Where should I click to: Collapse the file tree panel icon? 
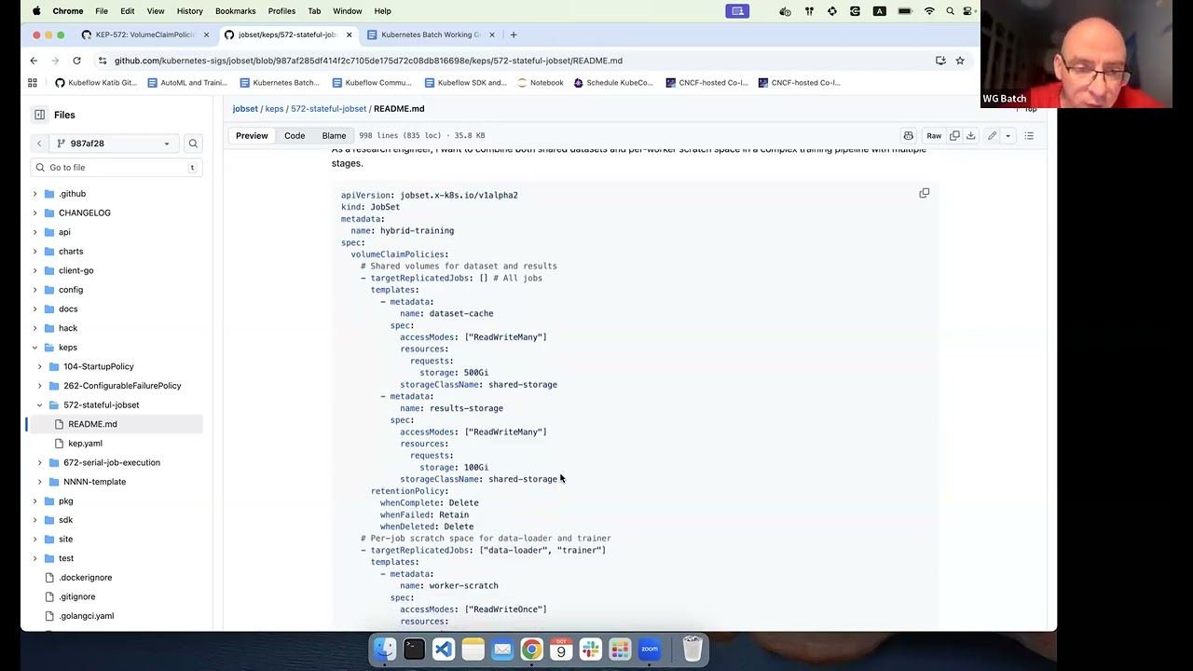[39, 115]
